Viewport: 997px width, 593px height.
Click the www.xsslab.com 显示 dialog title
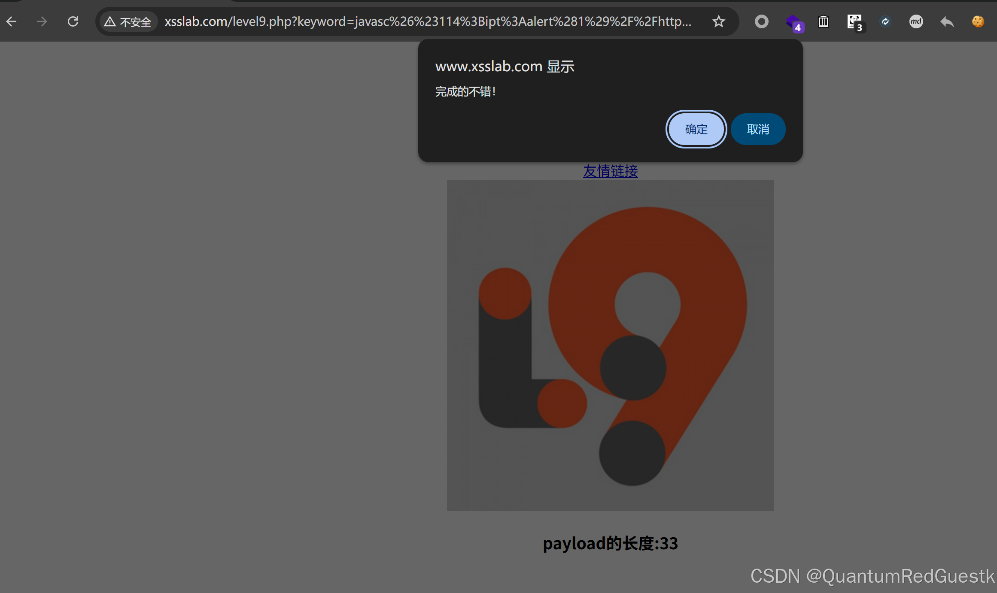pos(505,67)
